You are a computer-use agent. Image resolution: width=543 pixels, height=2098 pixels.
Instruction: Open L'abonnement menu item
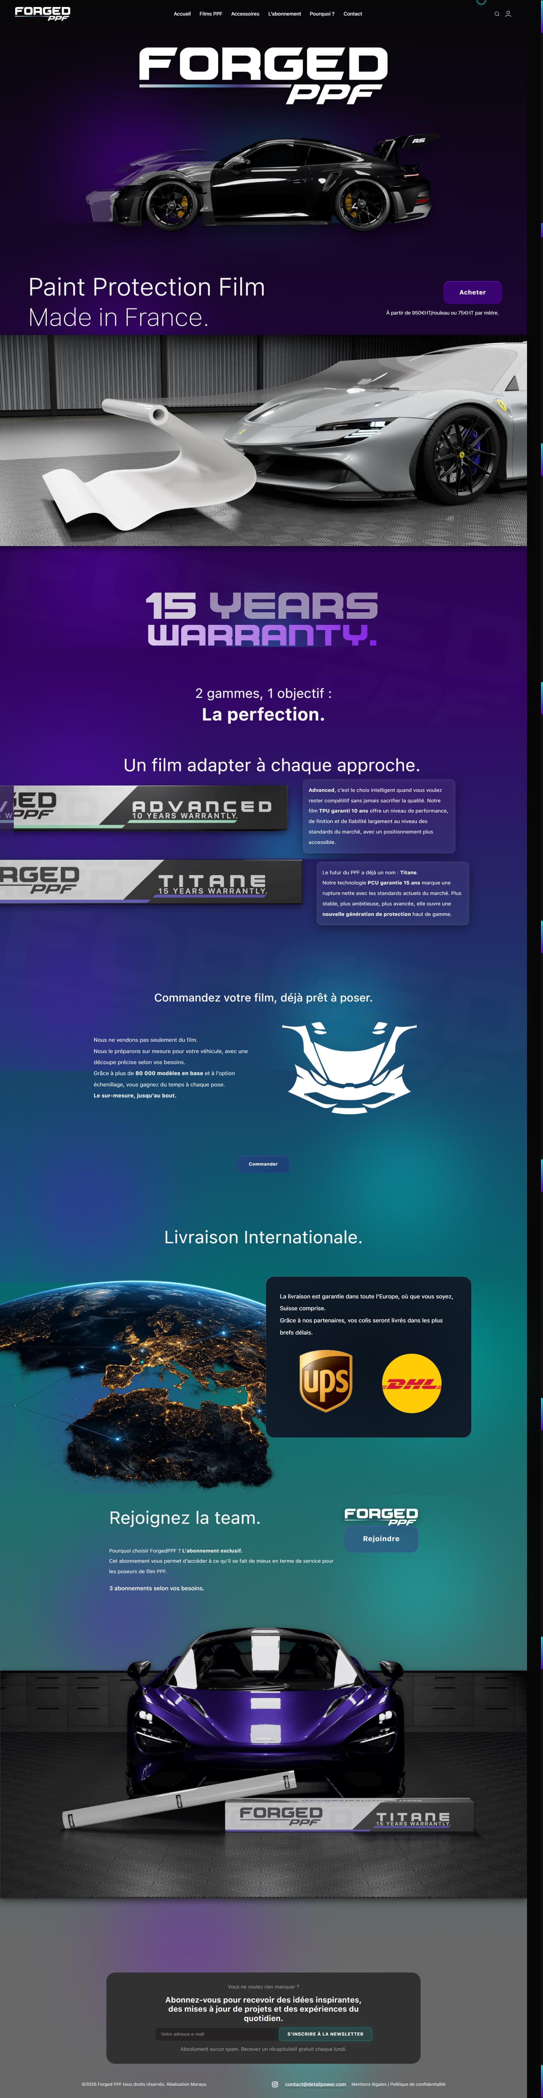pyautogui.click(x=284, y=14)
